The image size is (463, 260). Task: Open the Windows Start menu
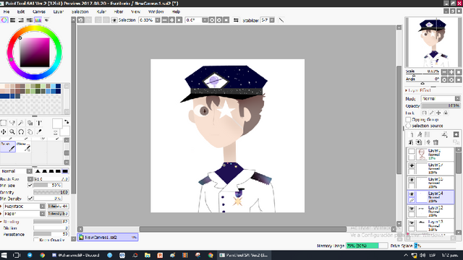pos(4,255)
